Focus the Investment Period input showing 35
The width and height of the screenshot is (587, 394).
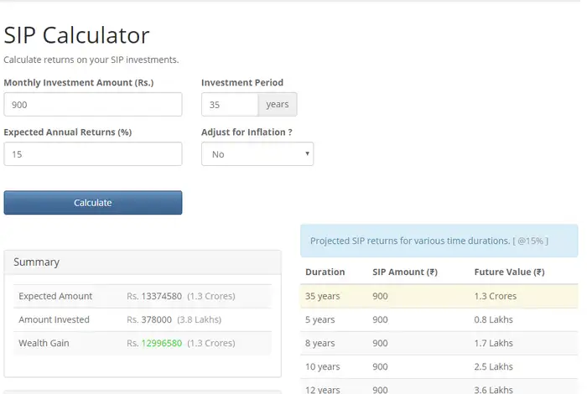click(229, 105)
